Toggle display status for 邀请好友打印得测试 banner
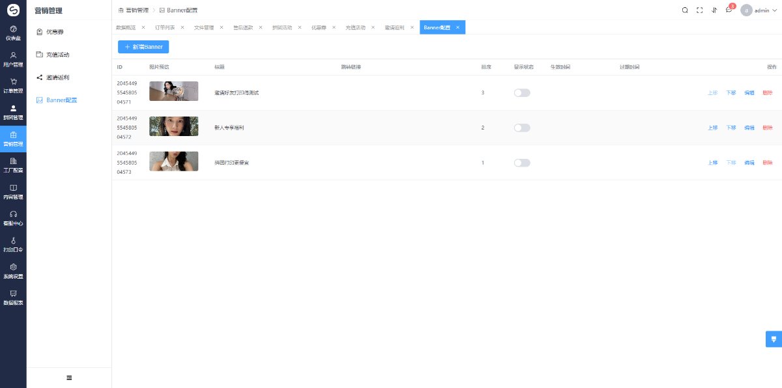The height and width of the screenshot is (388, 782). (x=522, y=93)
